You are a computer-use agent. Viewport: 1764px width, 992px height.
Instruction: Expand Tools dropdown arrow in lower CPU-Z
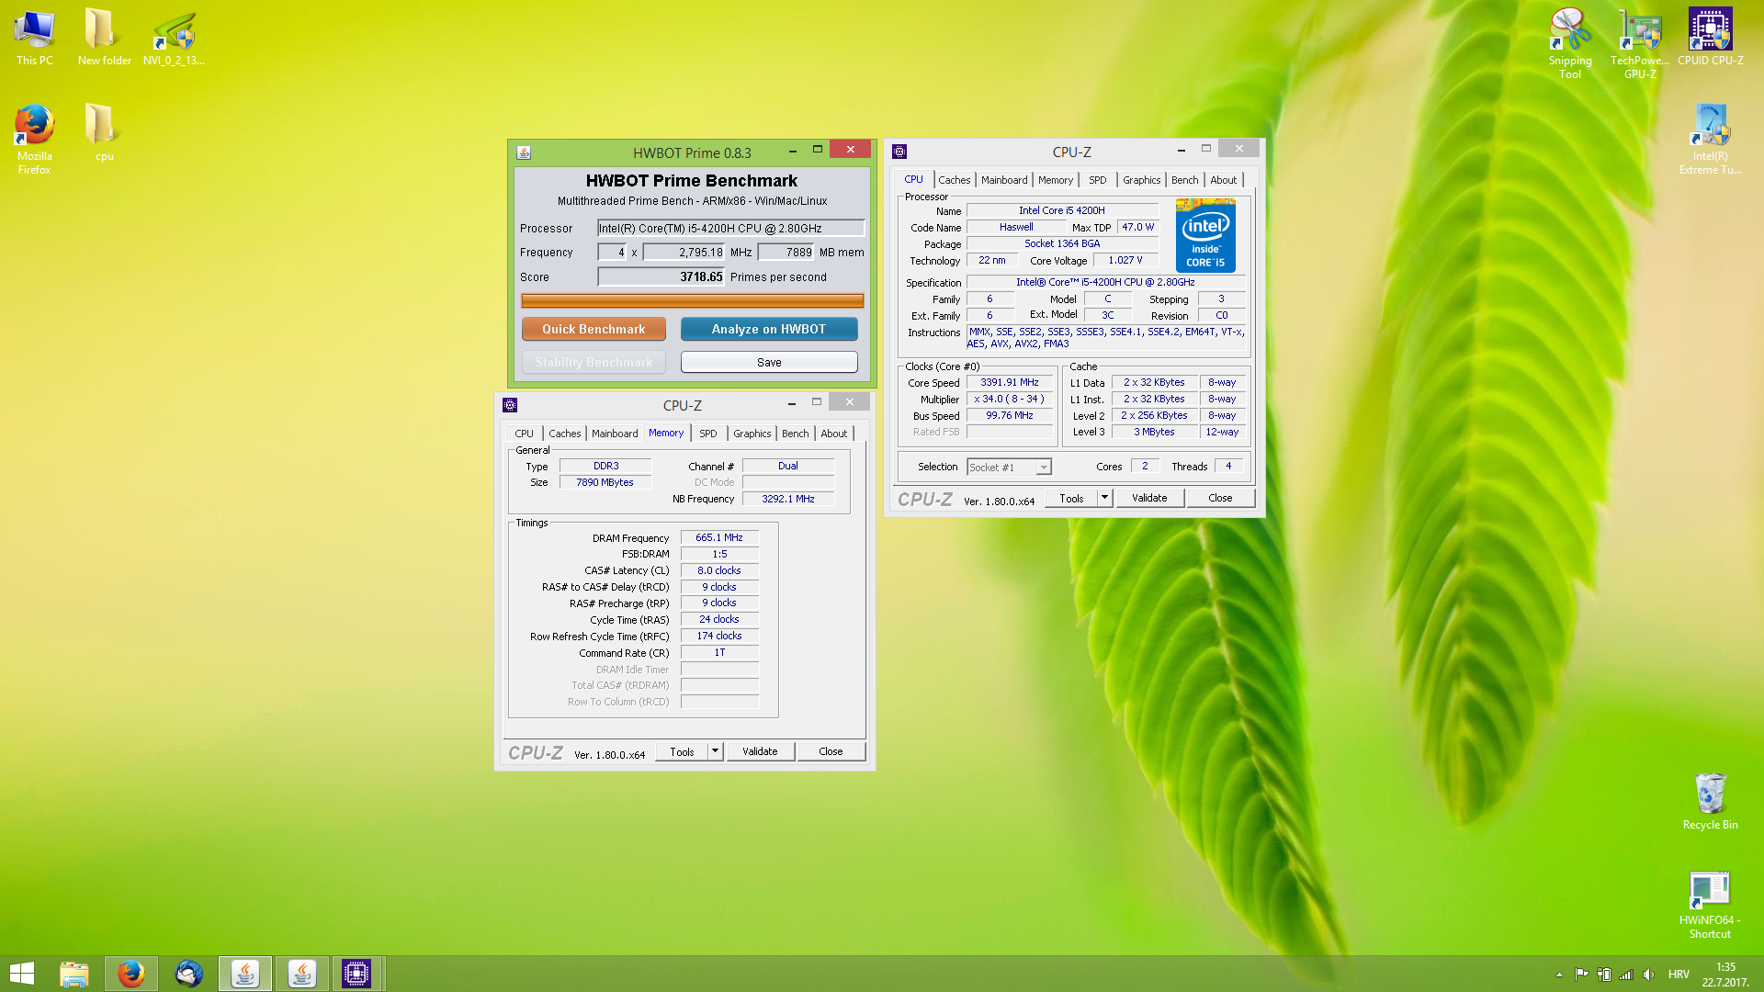click(716, 751)
